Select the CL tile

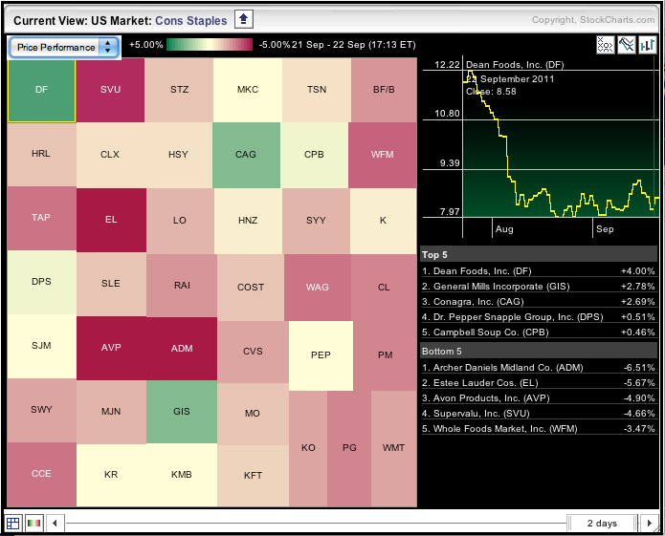click(x=384, y=288)
